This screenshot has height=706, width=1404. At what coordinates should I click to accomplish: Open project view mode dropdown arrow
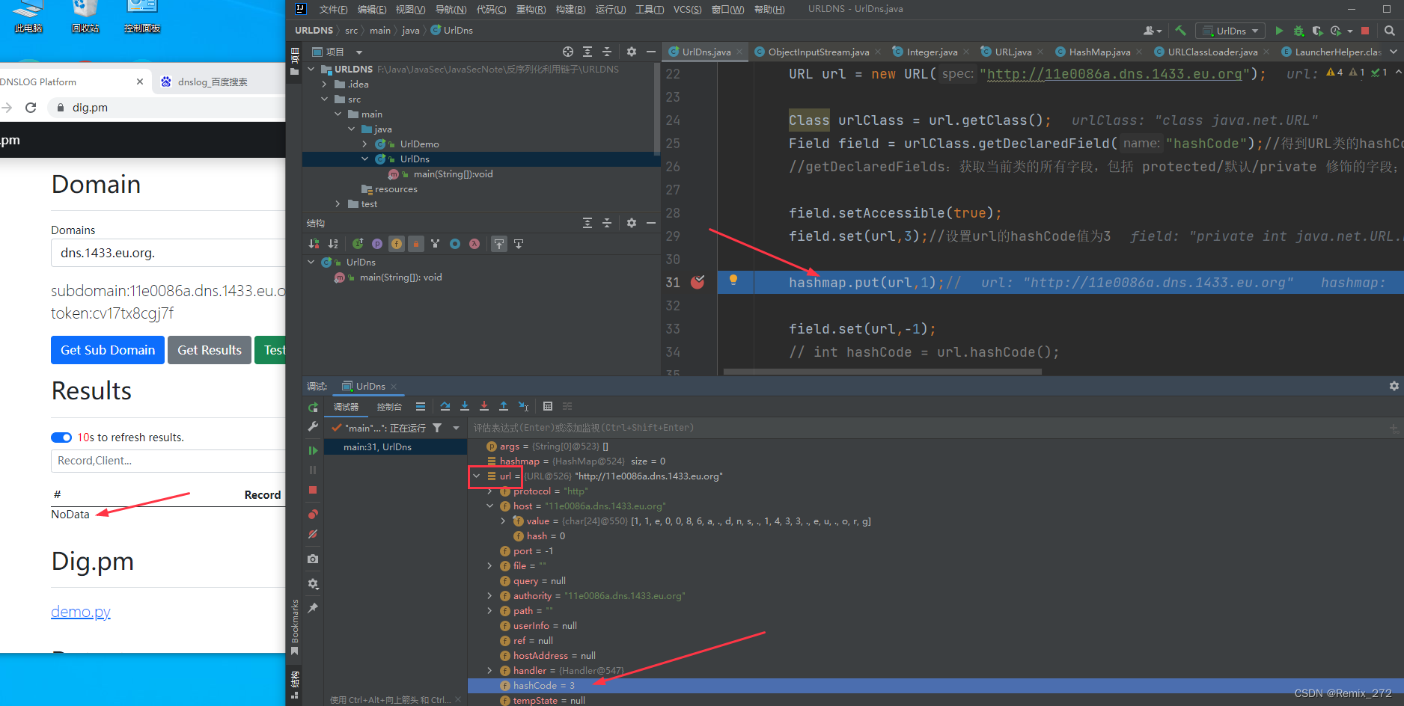point(359,52)
